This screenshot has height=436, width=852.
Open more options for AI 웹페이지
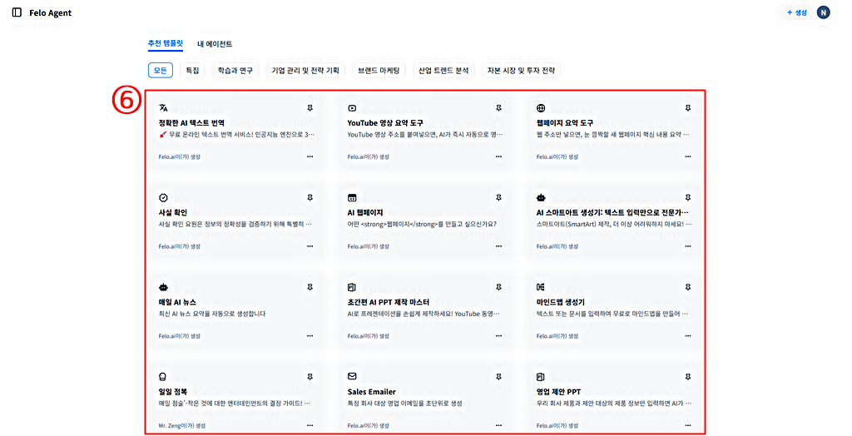coord(499,246)
